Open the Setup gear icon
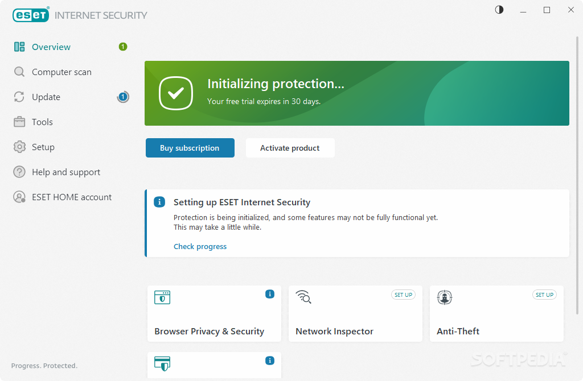The height and width of the screenshot is (381, 583). tap(19, 147)
